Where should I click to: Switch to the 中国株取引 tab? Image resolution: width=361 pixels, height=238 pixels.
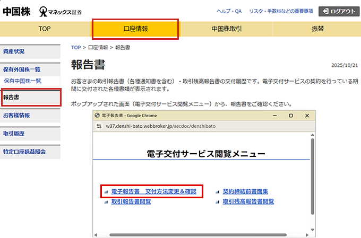pyautogui.click(x=227, y=29)
